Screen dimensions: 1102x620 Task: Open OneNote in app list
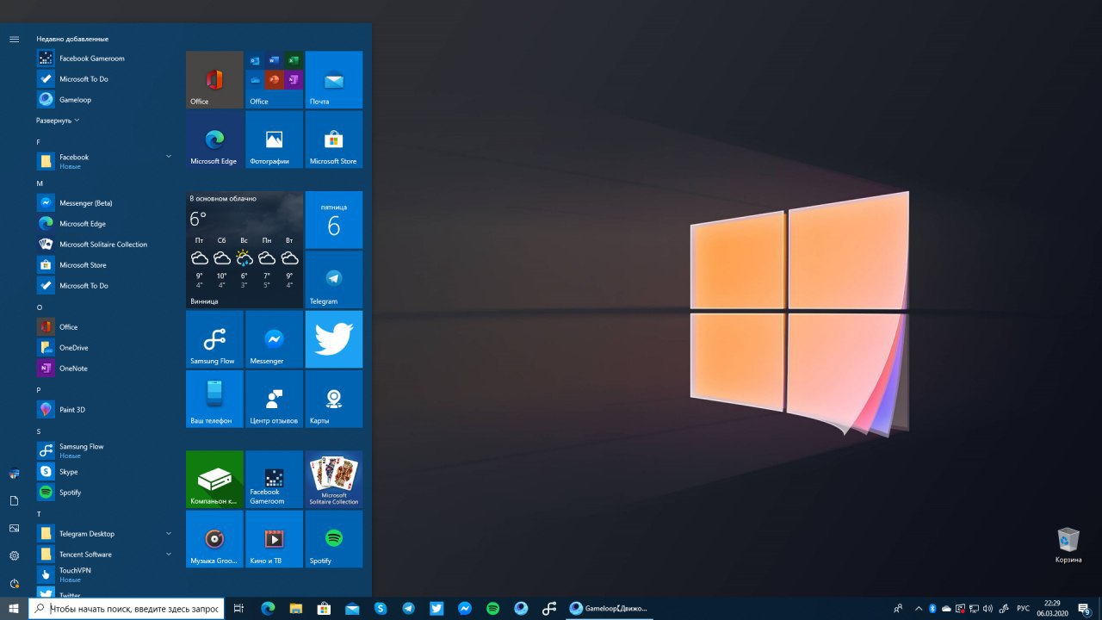(x=105, y=369)
